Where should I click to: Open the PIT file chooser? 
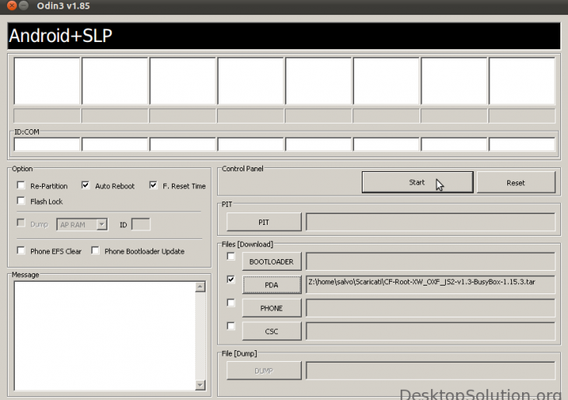[264, 222]
